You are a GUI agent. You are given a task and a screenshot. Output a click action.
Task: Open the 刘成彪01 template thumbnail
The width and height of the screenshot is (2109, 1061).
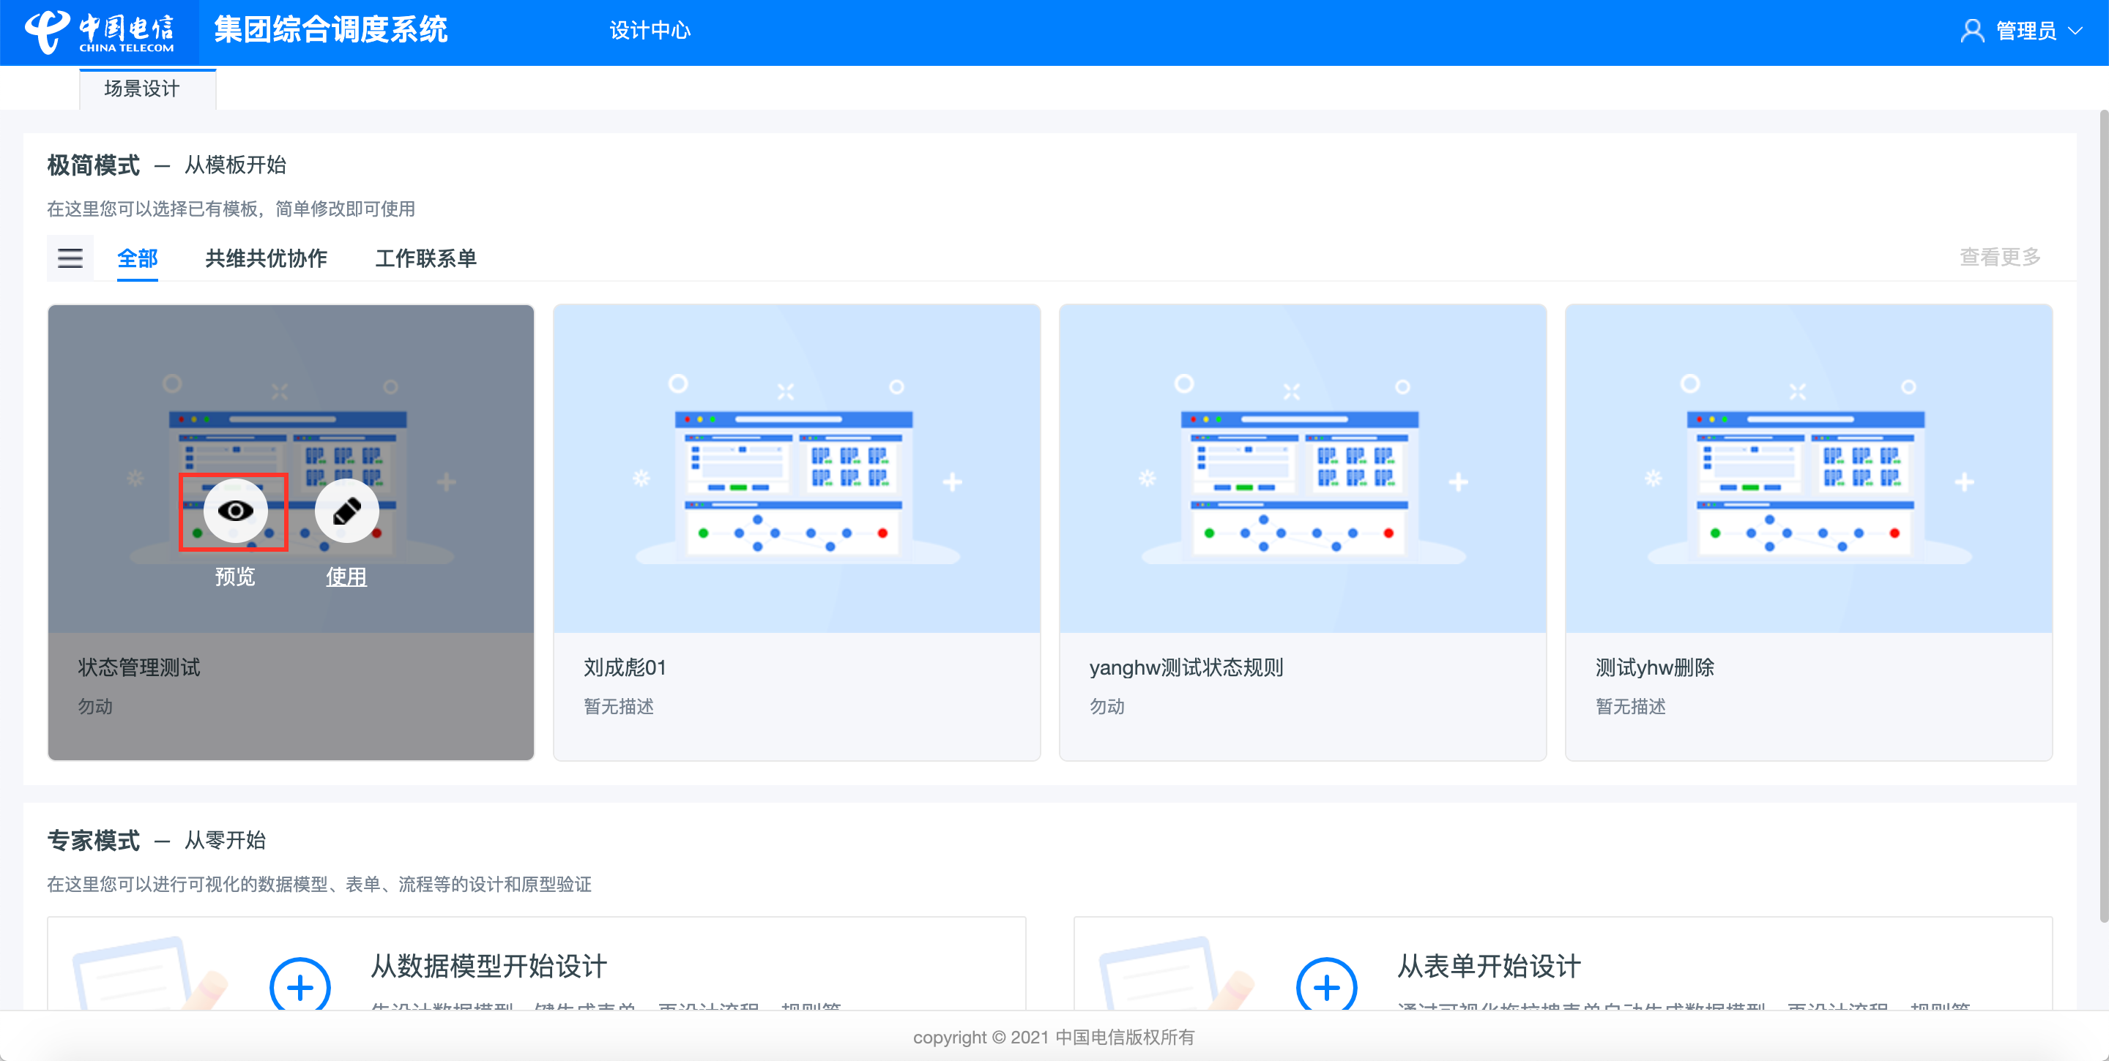click(797, 469)
